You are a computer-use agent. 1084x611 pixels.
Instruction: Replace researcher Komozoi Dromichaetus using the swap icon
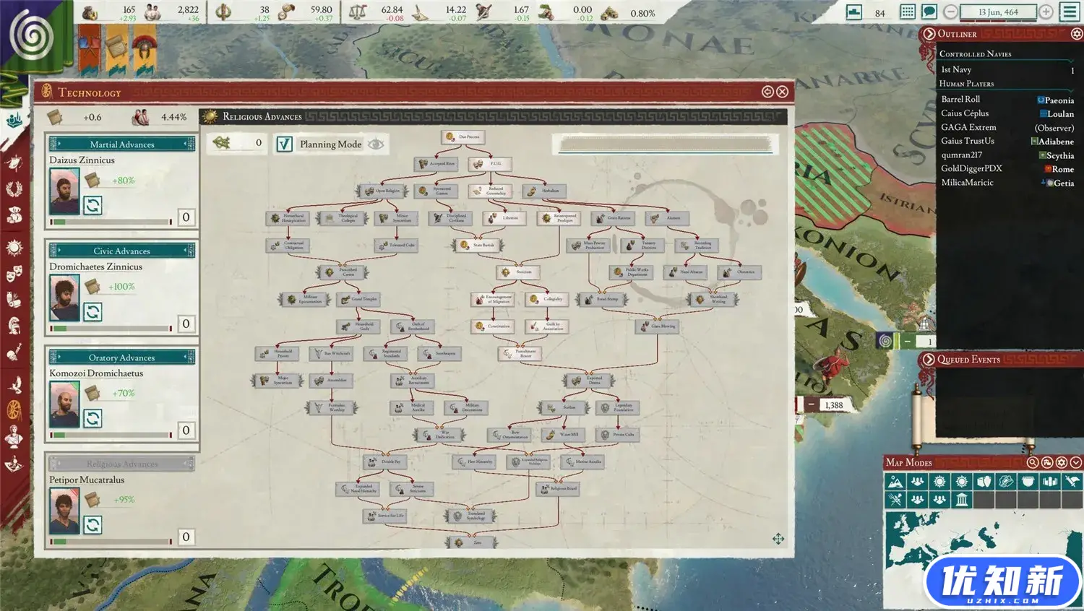(93, 418)
